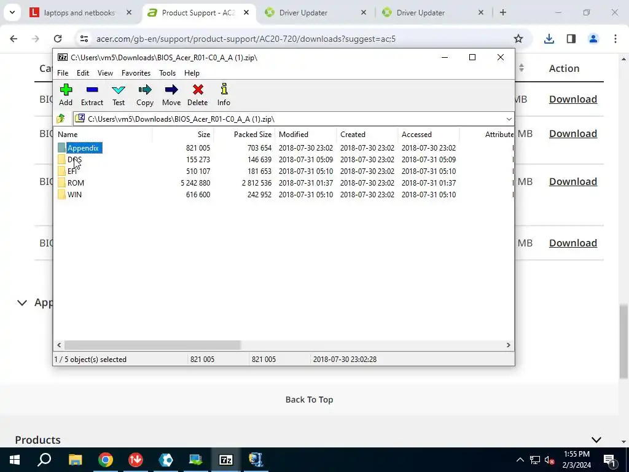Click the right arrow of horizontal scrollbar
The image size is (629, 472).
[x=508, y=345]
